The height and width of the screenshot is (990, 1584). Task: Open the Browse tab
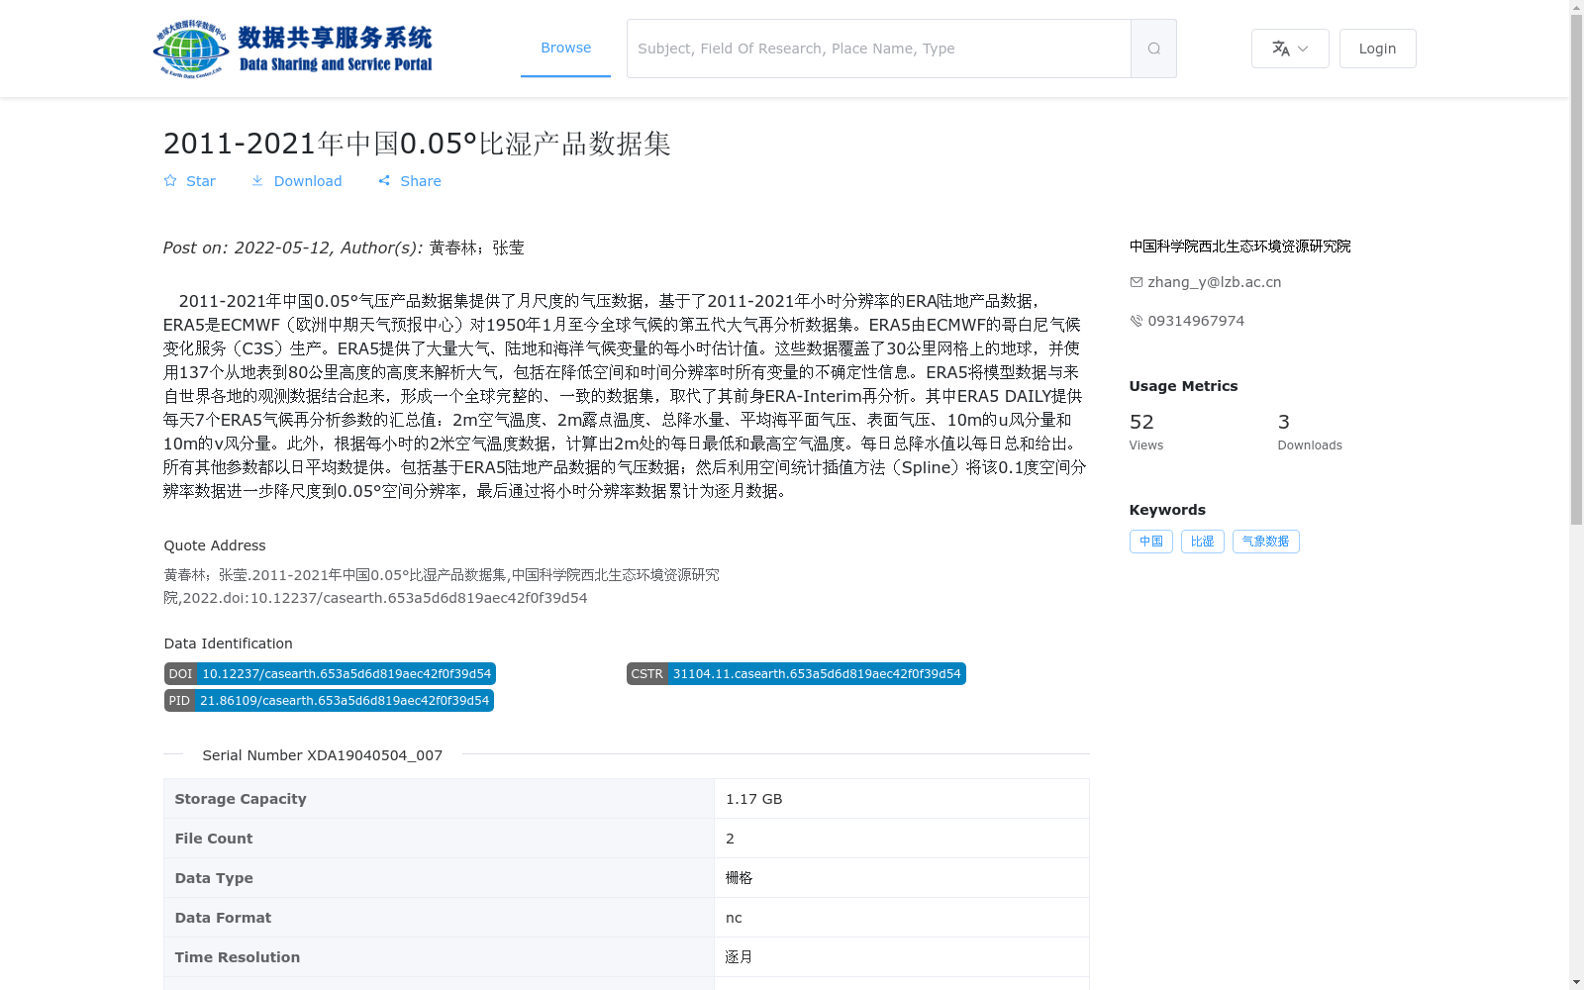tap(565, 48)
